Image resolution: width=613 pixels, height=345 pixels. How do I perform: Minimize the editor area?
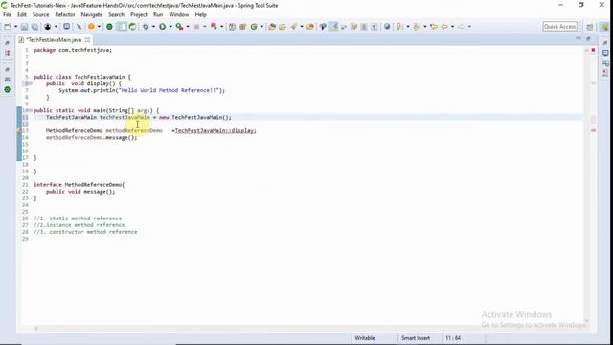coord(579,38)
